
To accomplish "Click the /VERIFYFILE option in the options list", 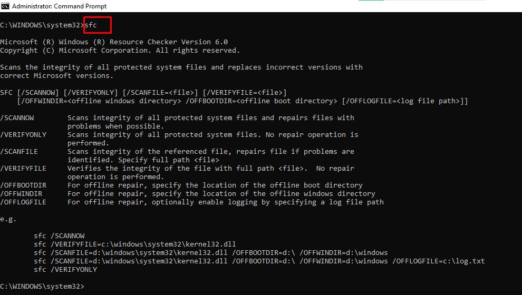I will click(x=23, y=168).
